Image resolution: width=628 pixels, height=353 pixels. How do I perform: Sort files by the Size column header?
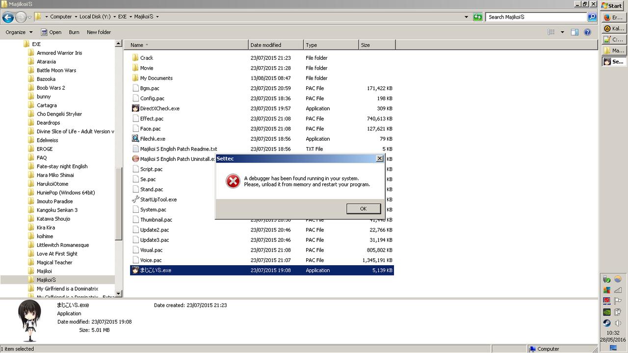[x=376, y=45]
